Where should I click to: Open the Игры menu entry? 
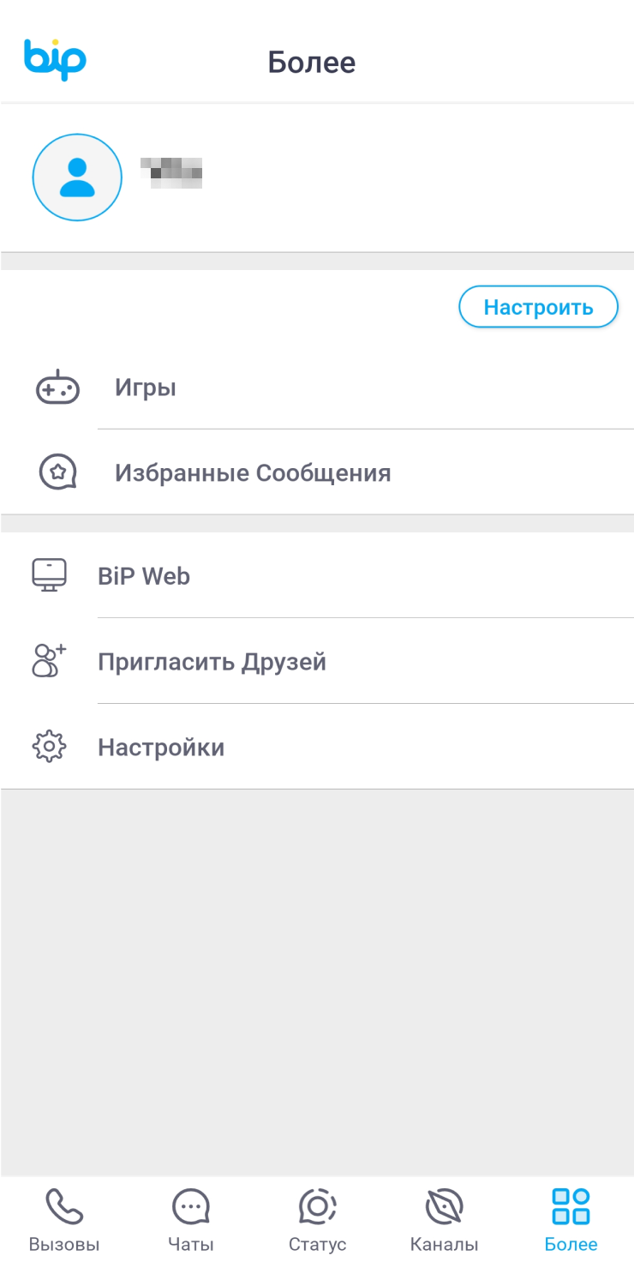click(x=146, y=388)
